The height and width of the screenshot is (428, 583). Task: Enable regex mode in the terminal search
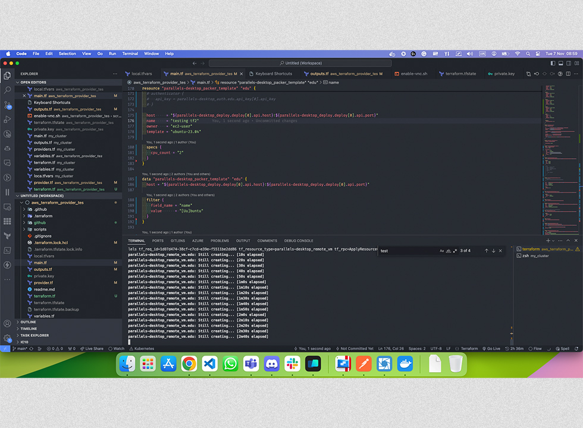pos(456,250)
